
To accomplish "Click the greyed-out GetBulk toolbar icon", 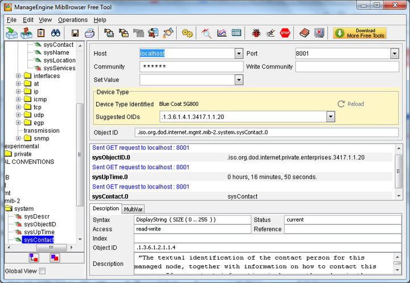I will click(138, 33).
